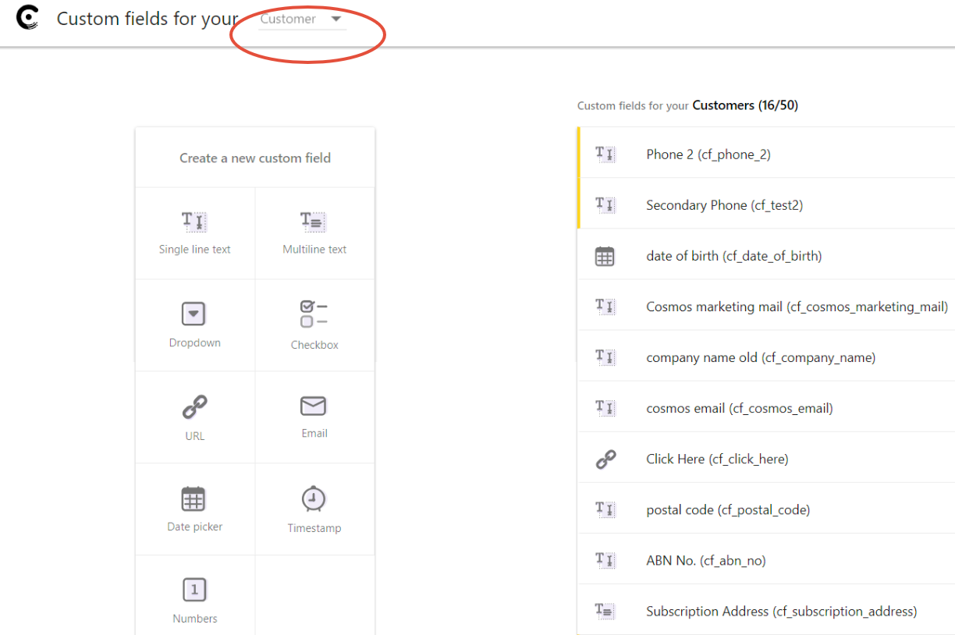Create a Numbers custom field
The width and height of the screenshot is (955, 635).
194,591
